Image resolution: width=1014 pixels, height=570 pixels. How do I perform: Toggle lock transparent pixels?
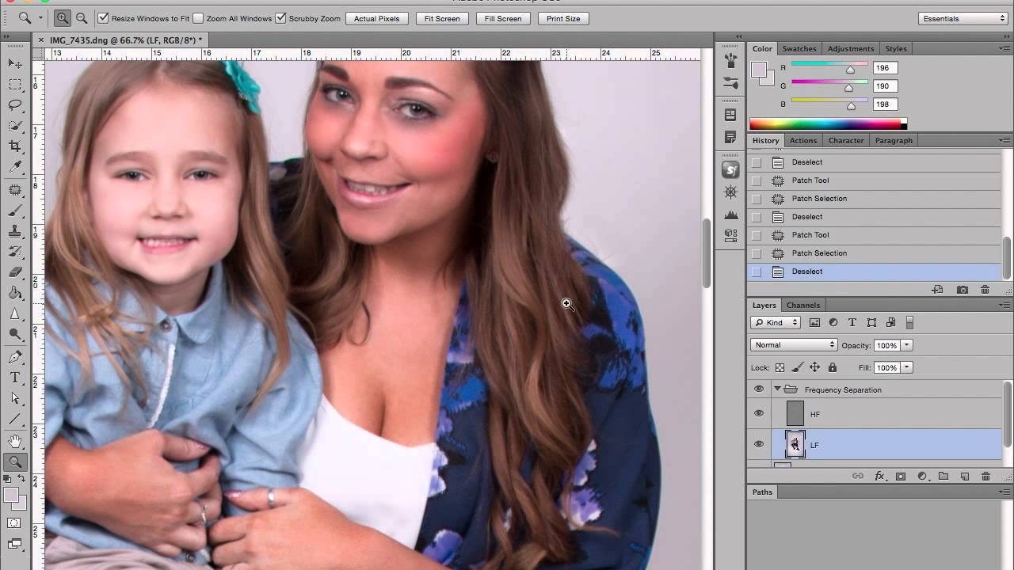780,367
